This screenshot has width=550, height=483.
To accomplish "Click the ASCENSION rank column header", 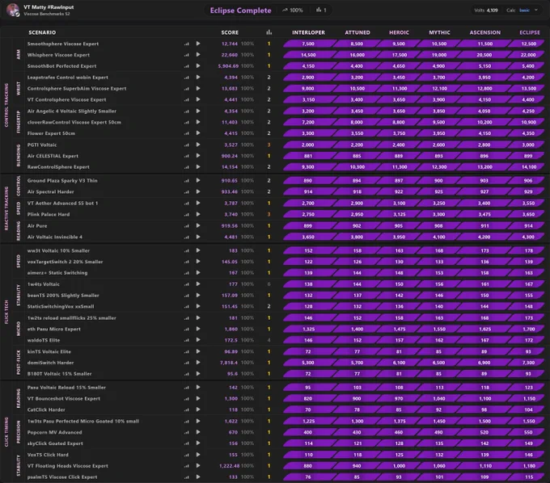I will click(x=485, y=32).
